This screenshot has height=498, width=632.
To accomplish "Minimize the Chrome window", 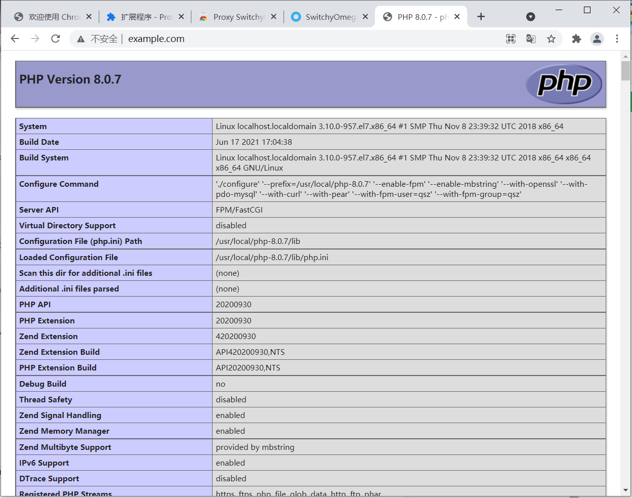I will (x=559, y=10).
